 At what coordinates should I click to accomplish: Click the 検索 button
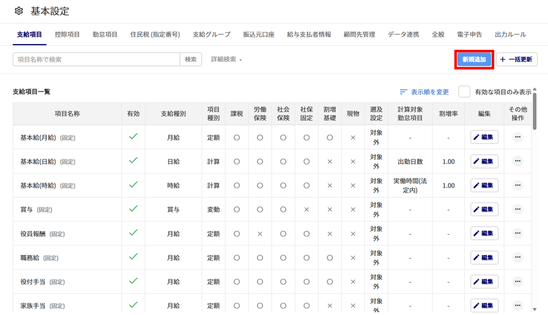pyautogui.click(x=191, y=59)
